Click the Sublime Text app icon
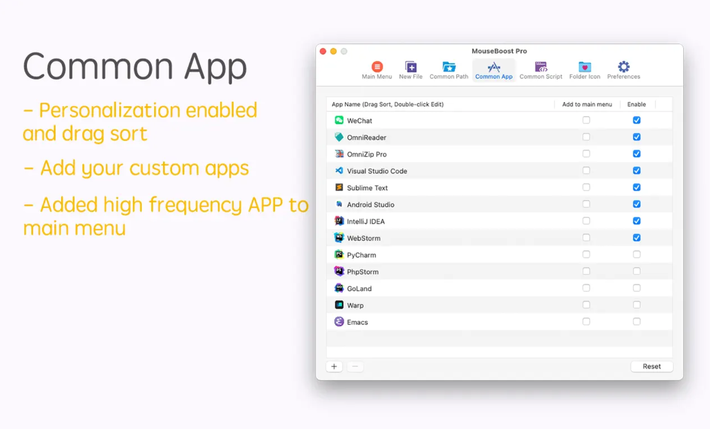The image size is (710, 429). tap(339, 187)
